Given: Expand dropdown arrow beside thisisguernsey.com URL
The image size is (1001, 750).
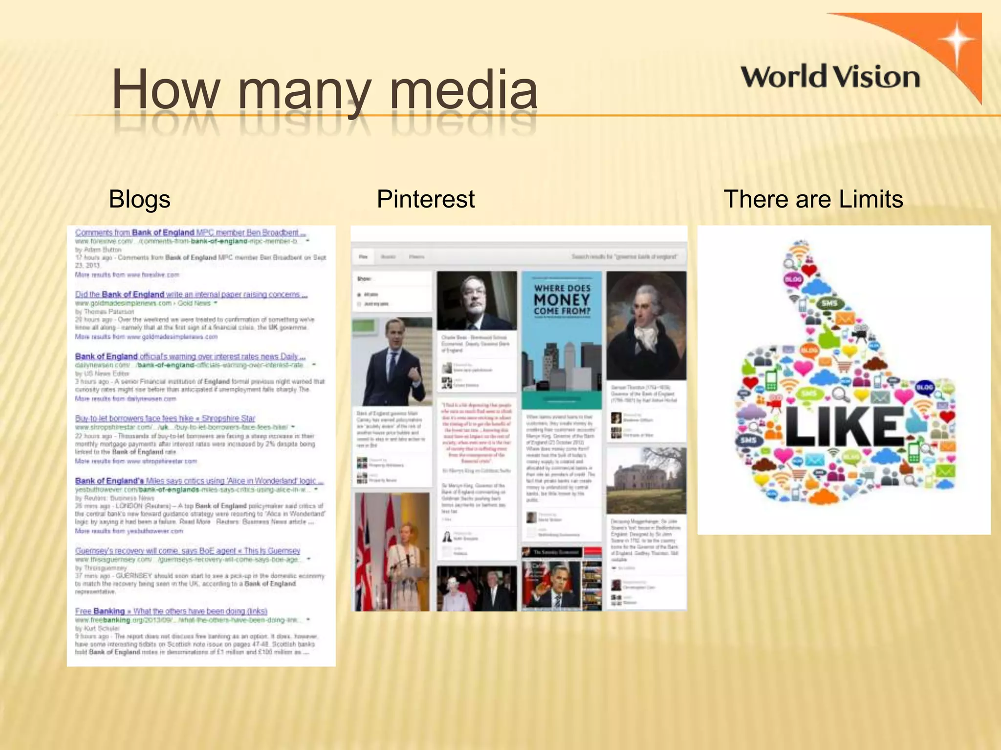Looking at the screenshot, I should tap(308, 559).
